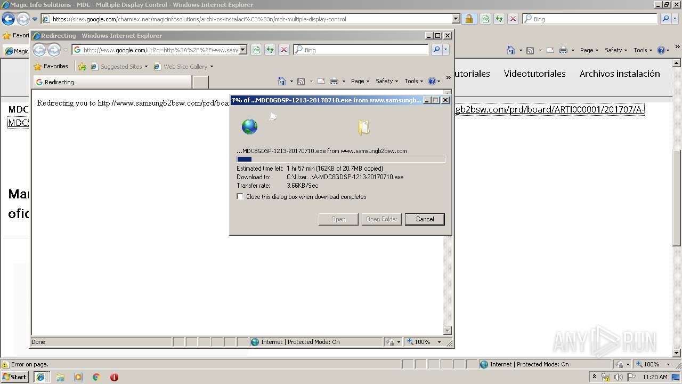This screenshot has height=384, width=682.
Task: Click scroll-up arrow in main window
Action: click(x=677, y=63)
